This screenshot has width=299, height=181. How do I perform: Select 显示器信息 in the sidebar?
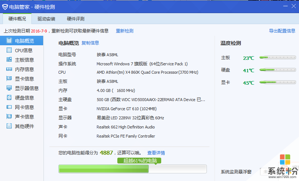22,88
